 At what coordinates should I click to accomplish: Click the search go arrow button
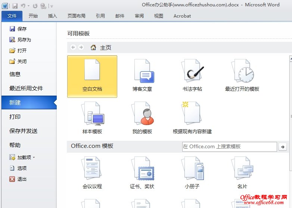(283, 147)
